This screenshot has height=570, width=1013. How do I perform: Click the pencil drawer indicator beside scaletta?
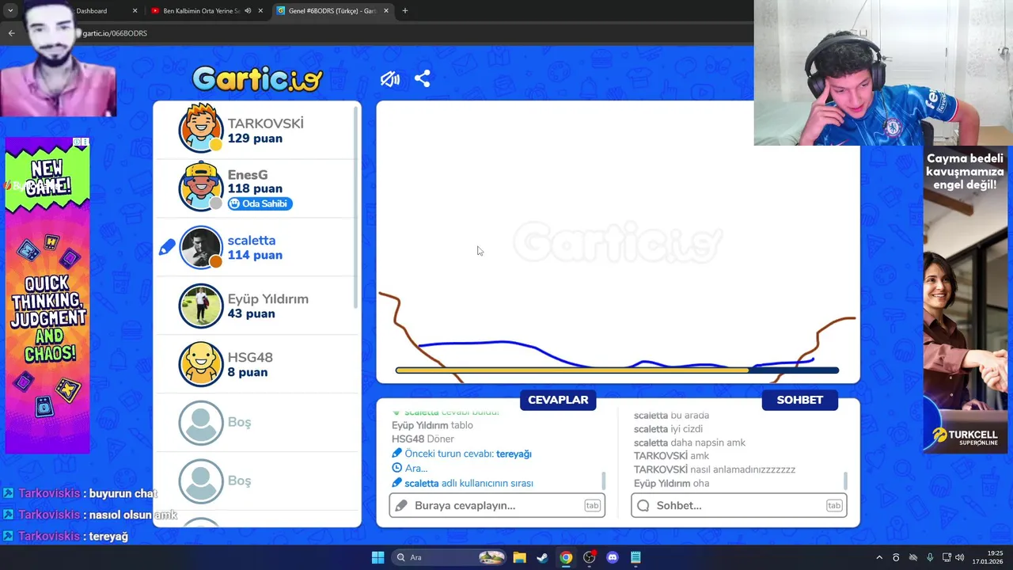point(167,248)
